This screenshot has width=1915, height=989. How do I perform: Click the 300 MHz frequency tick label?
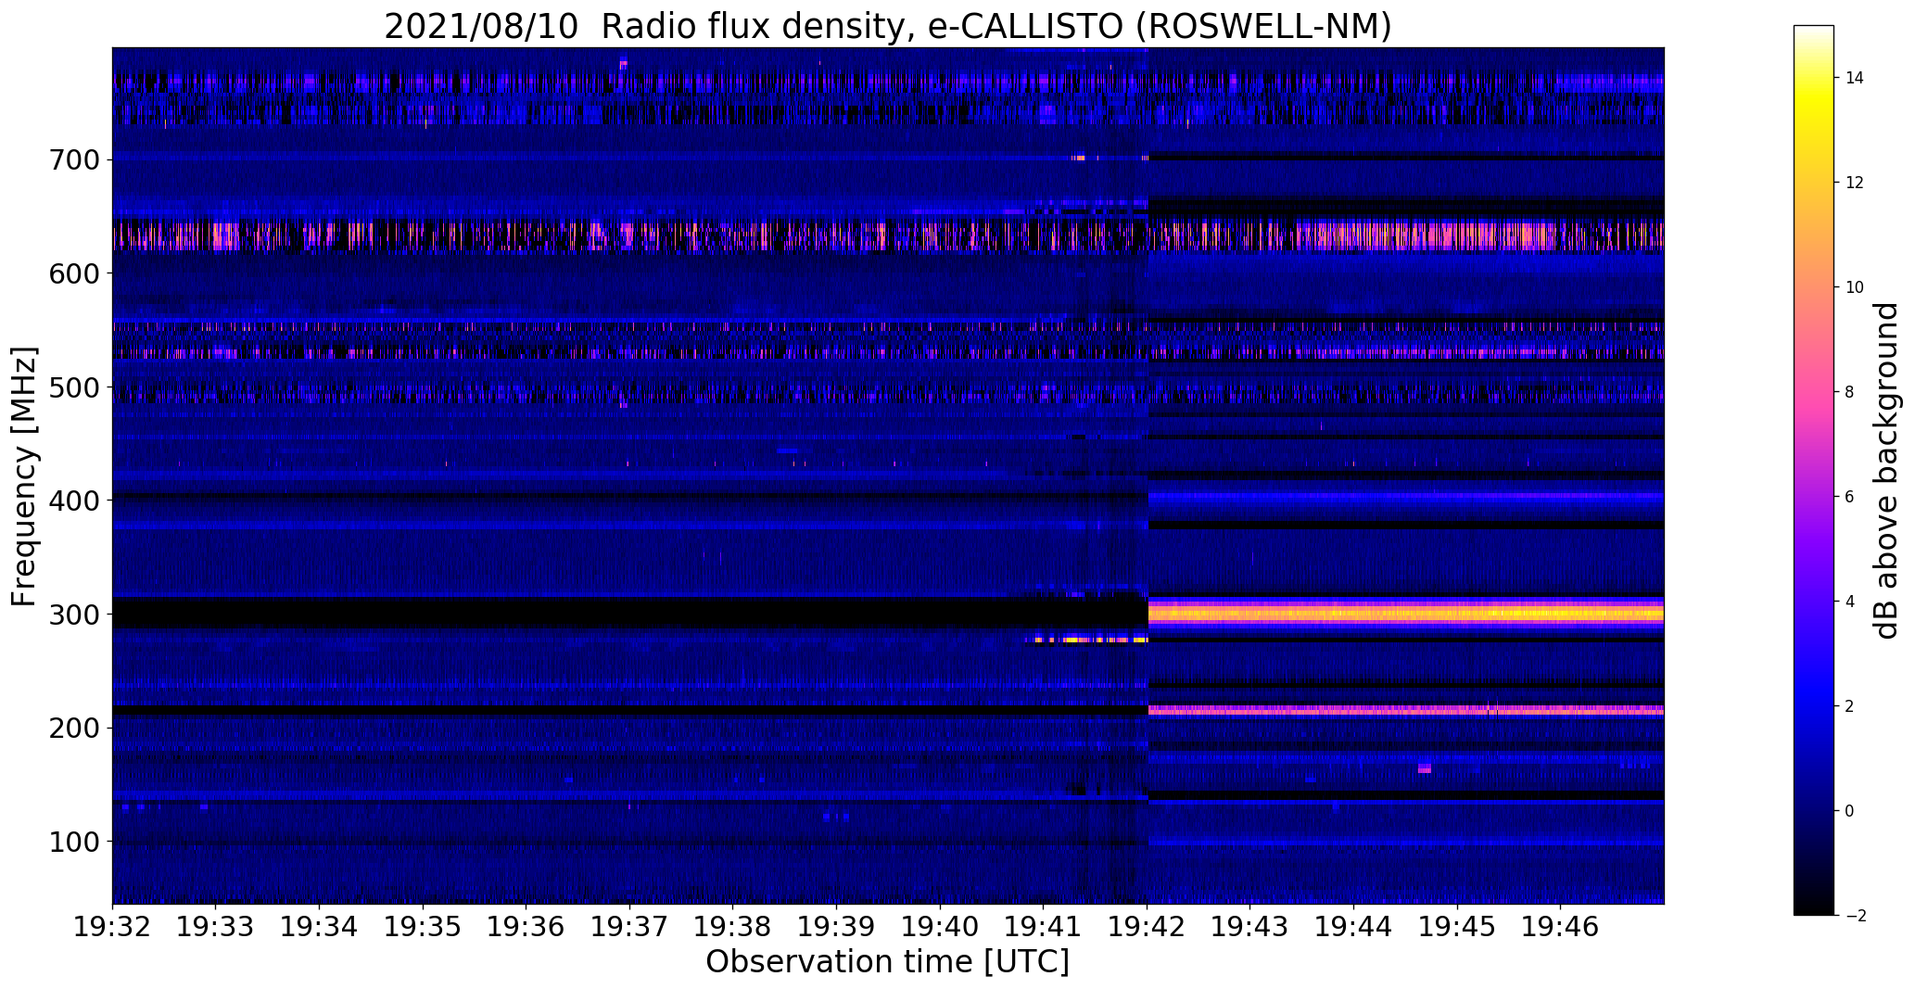click(73, 614)
